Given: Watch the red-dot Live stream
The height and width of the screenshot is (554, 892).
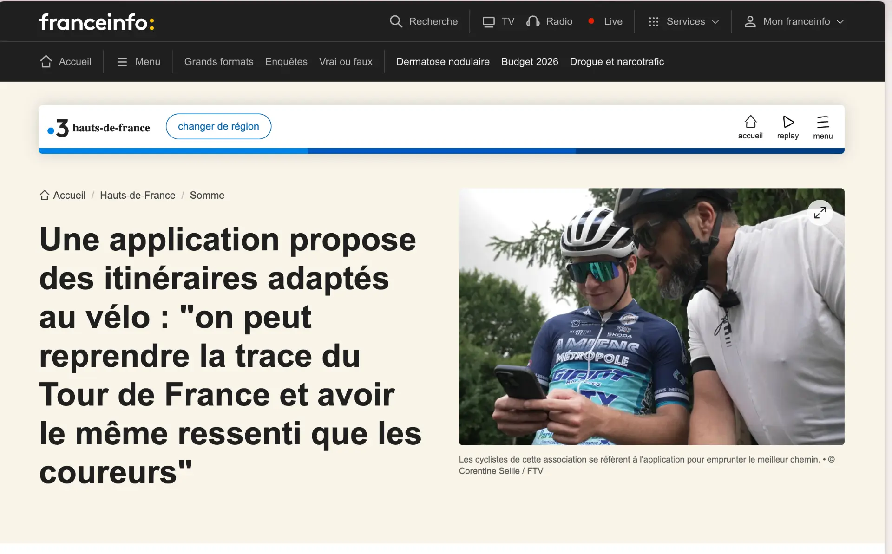Looking at the screenshot, I should [606, 21].
